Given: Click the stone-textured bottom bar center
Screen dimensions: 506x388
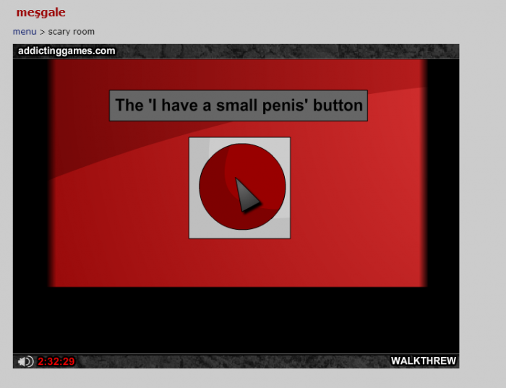Looking at the screenshot, I should (x=236, y=361).
